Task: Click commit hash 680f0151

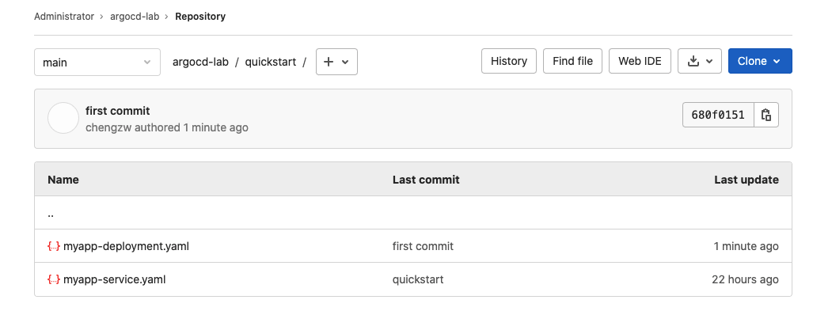Action: [x=718, y=116]
